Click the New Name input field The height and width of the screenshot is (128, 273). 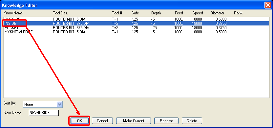[44, 113]
